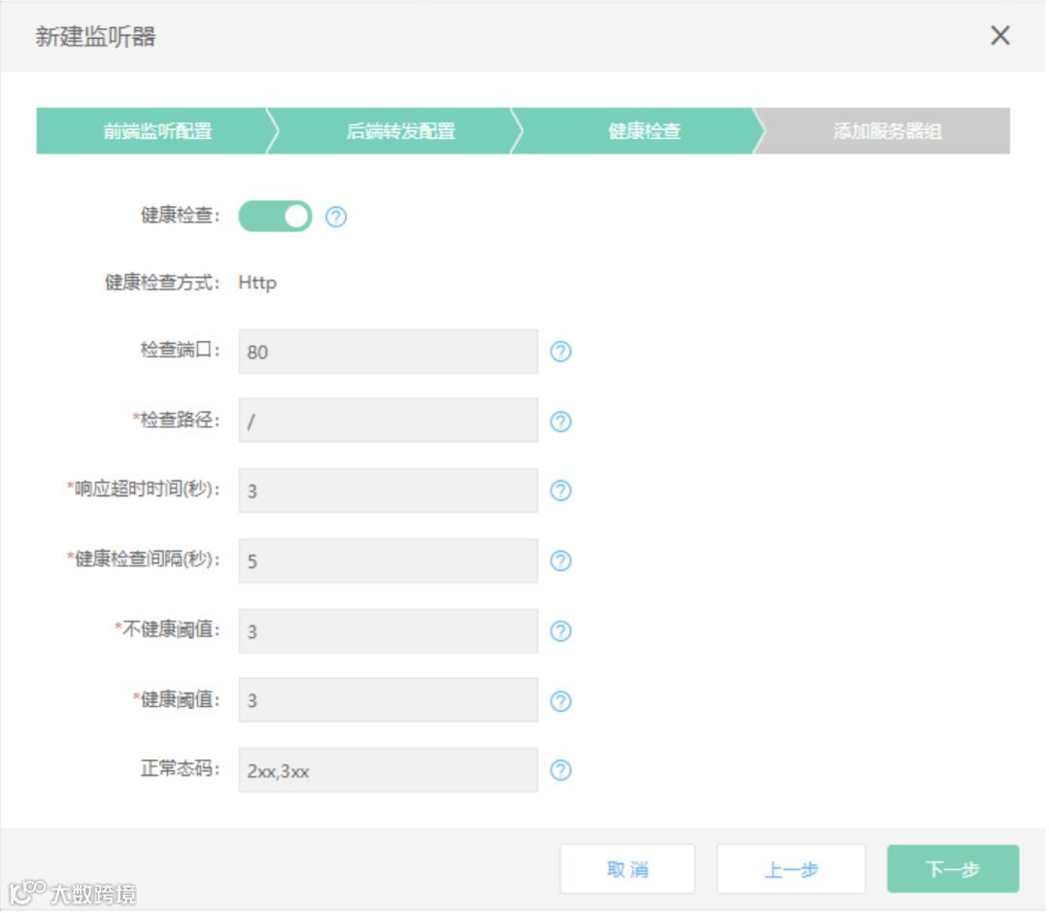Screen dimensions: 1049x913
Task: Click help icon beside 检查端口 field
Action: click(x=560, y=352)
